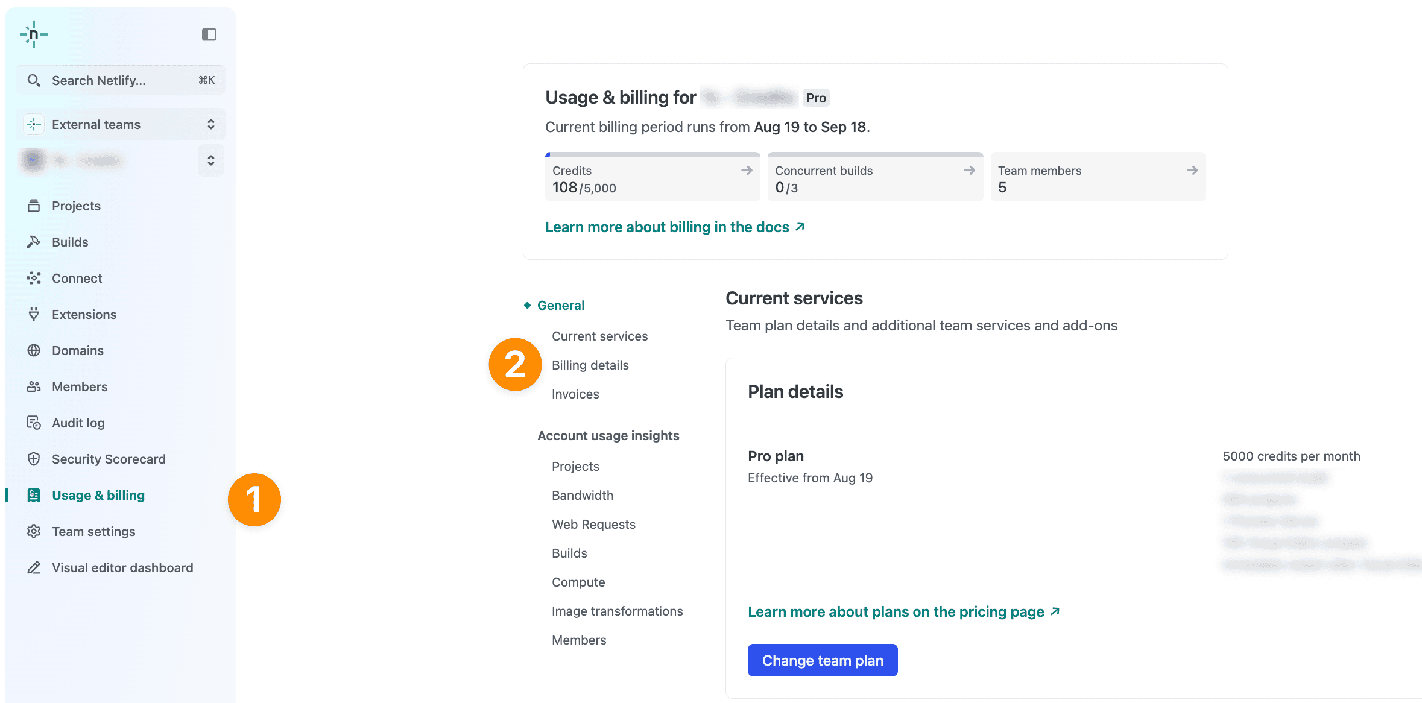Click the Netlify logo icon
This screenshot has height=703, width=1422.
(x=33, y=34)
